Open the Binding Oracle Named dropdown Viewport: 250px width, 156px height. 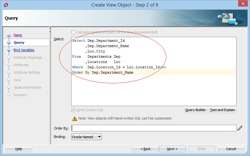point(87,137)
